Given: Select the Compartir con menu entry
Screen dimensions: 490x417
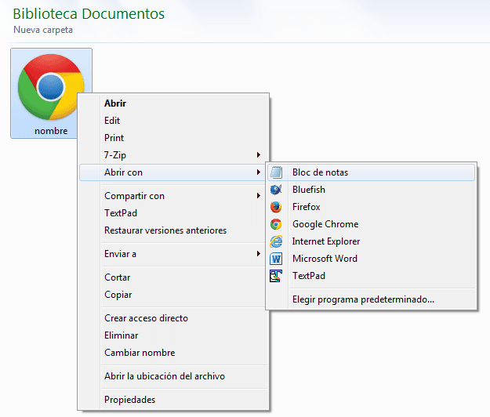Looking at the screenshot, I should click(x=174, y=196).
